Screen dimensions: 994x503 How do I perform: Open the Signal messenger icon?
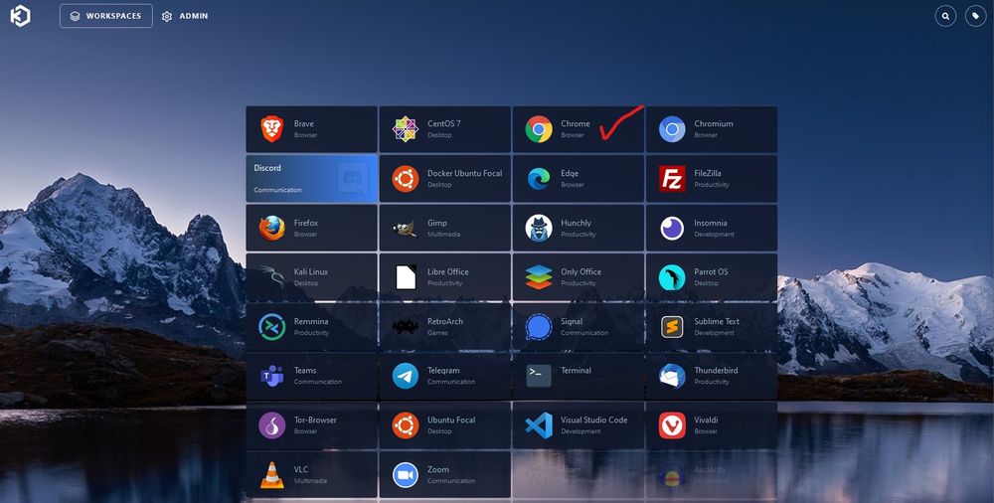coord(539,326)
